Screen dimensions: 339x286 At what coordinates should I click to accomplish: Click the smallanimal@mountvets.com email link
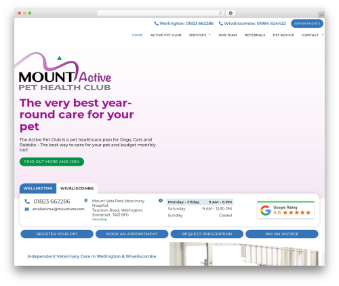coord(58,209)
